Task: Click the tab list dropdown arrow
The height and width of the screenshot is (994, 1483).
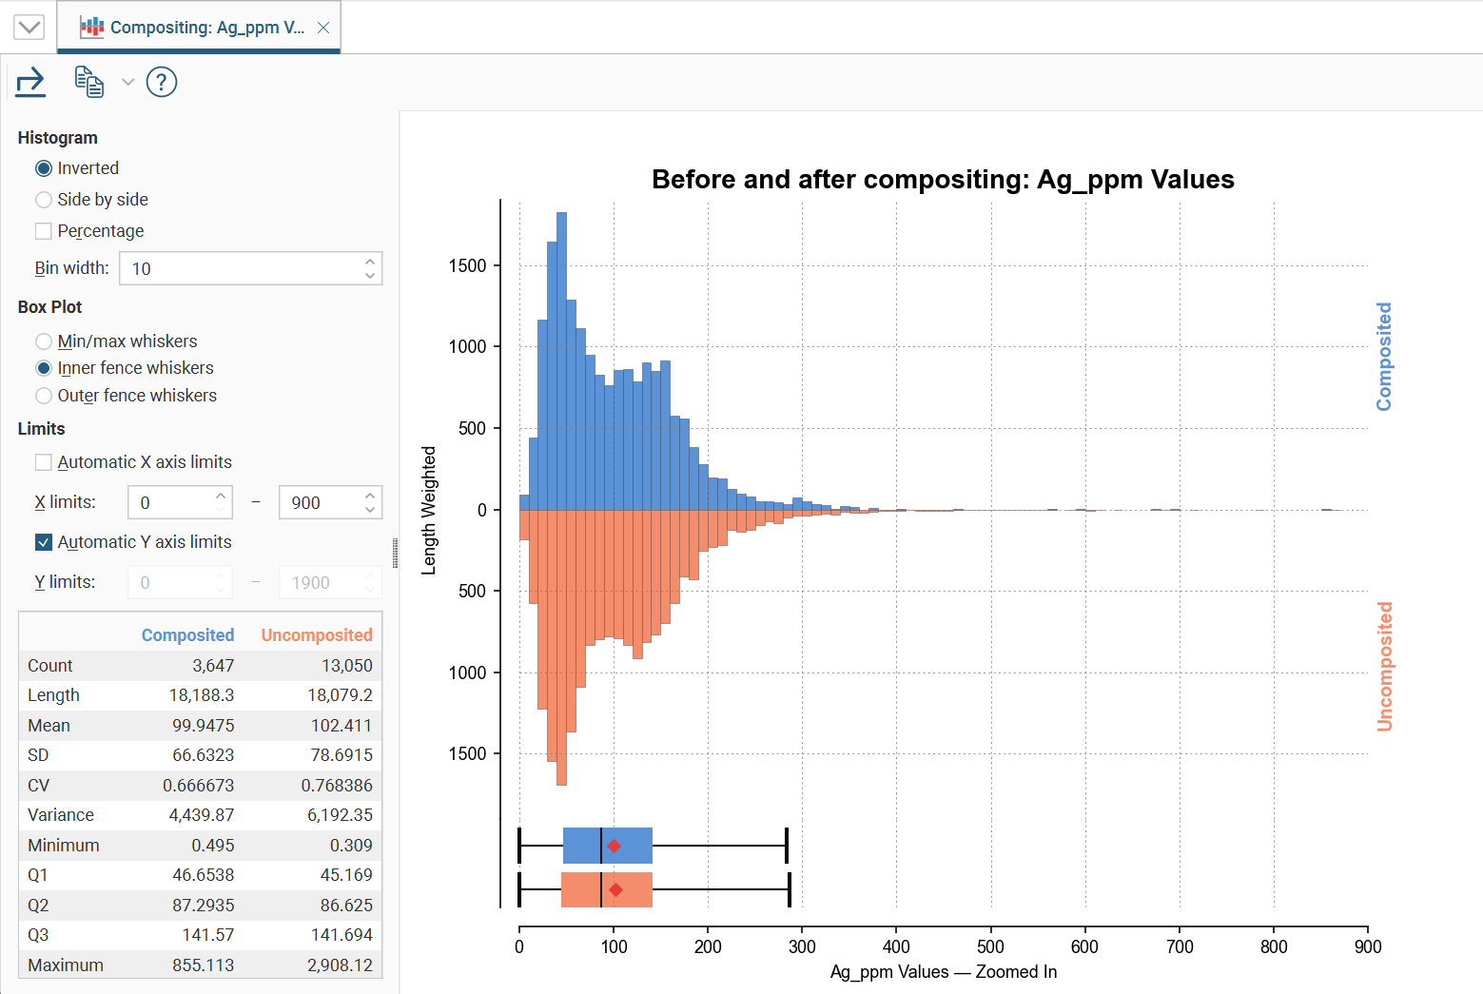Action: tap(29, 27)
